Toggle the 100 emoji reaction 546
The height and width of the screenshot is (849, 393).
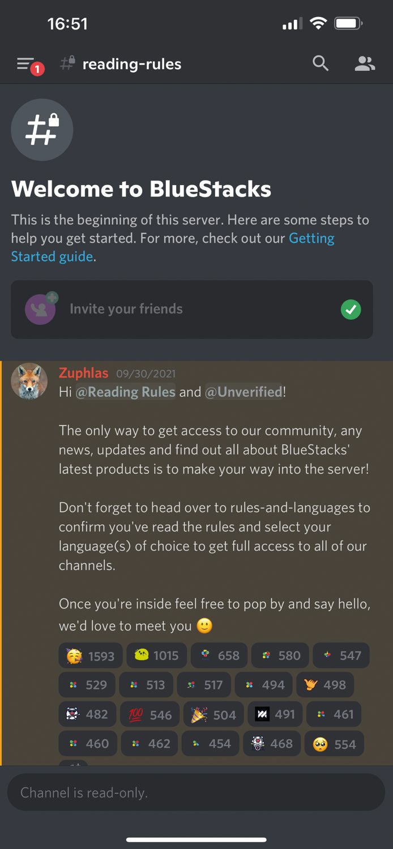coord(151,714)
